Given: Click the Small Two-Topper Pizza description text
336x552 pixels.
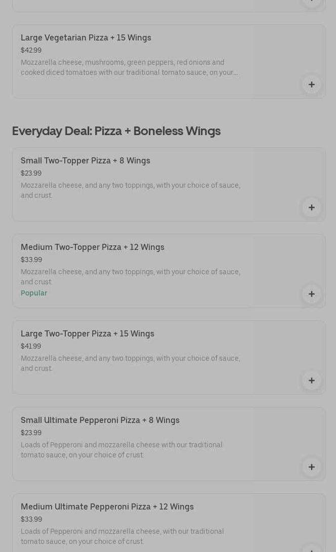Looking at the screenshot, I should point(130,191).
